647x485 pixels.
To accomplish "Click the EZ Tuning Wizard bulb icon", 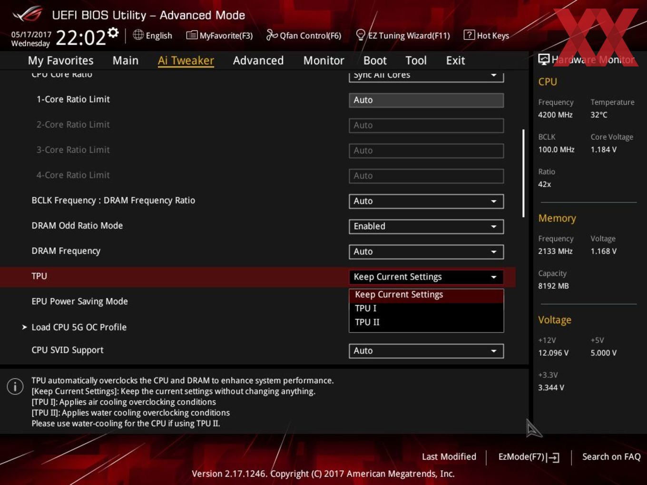I will coord(361,35).
